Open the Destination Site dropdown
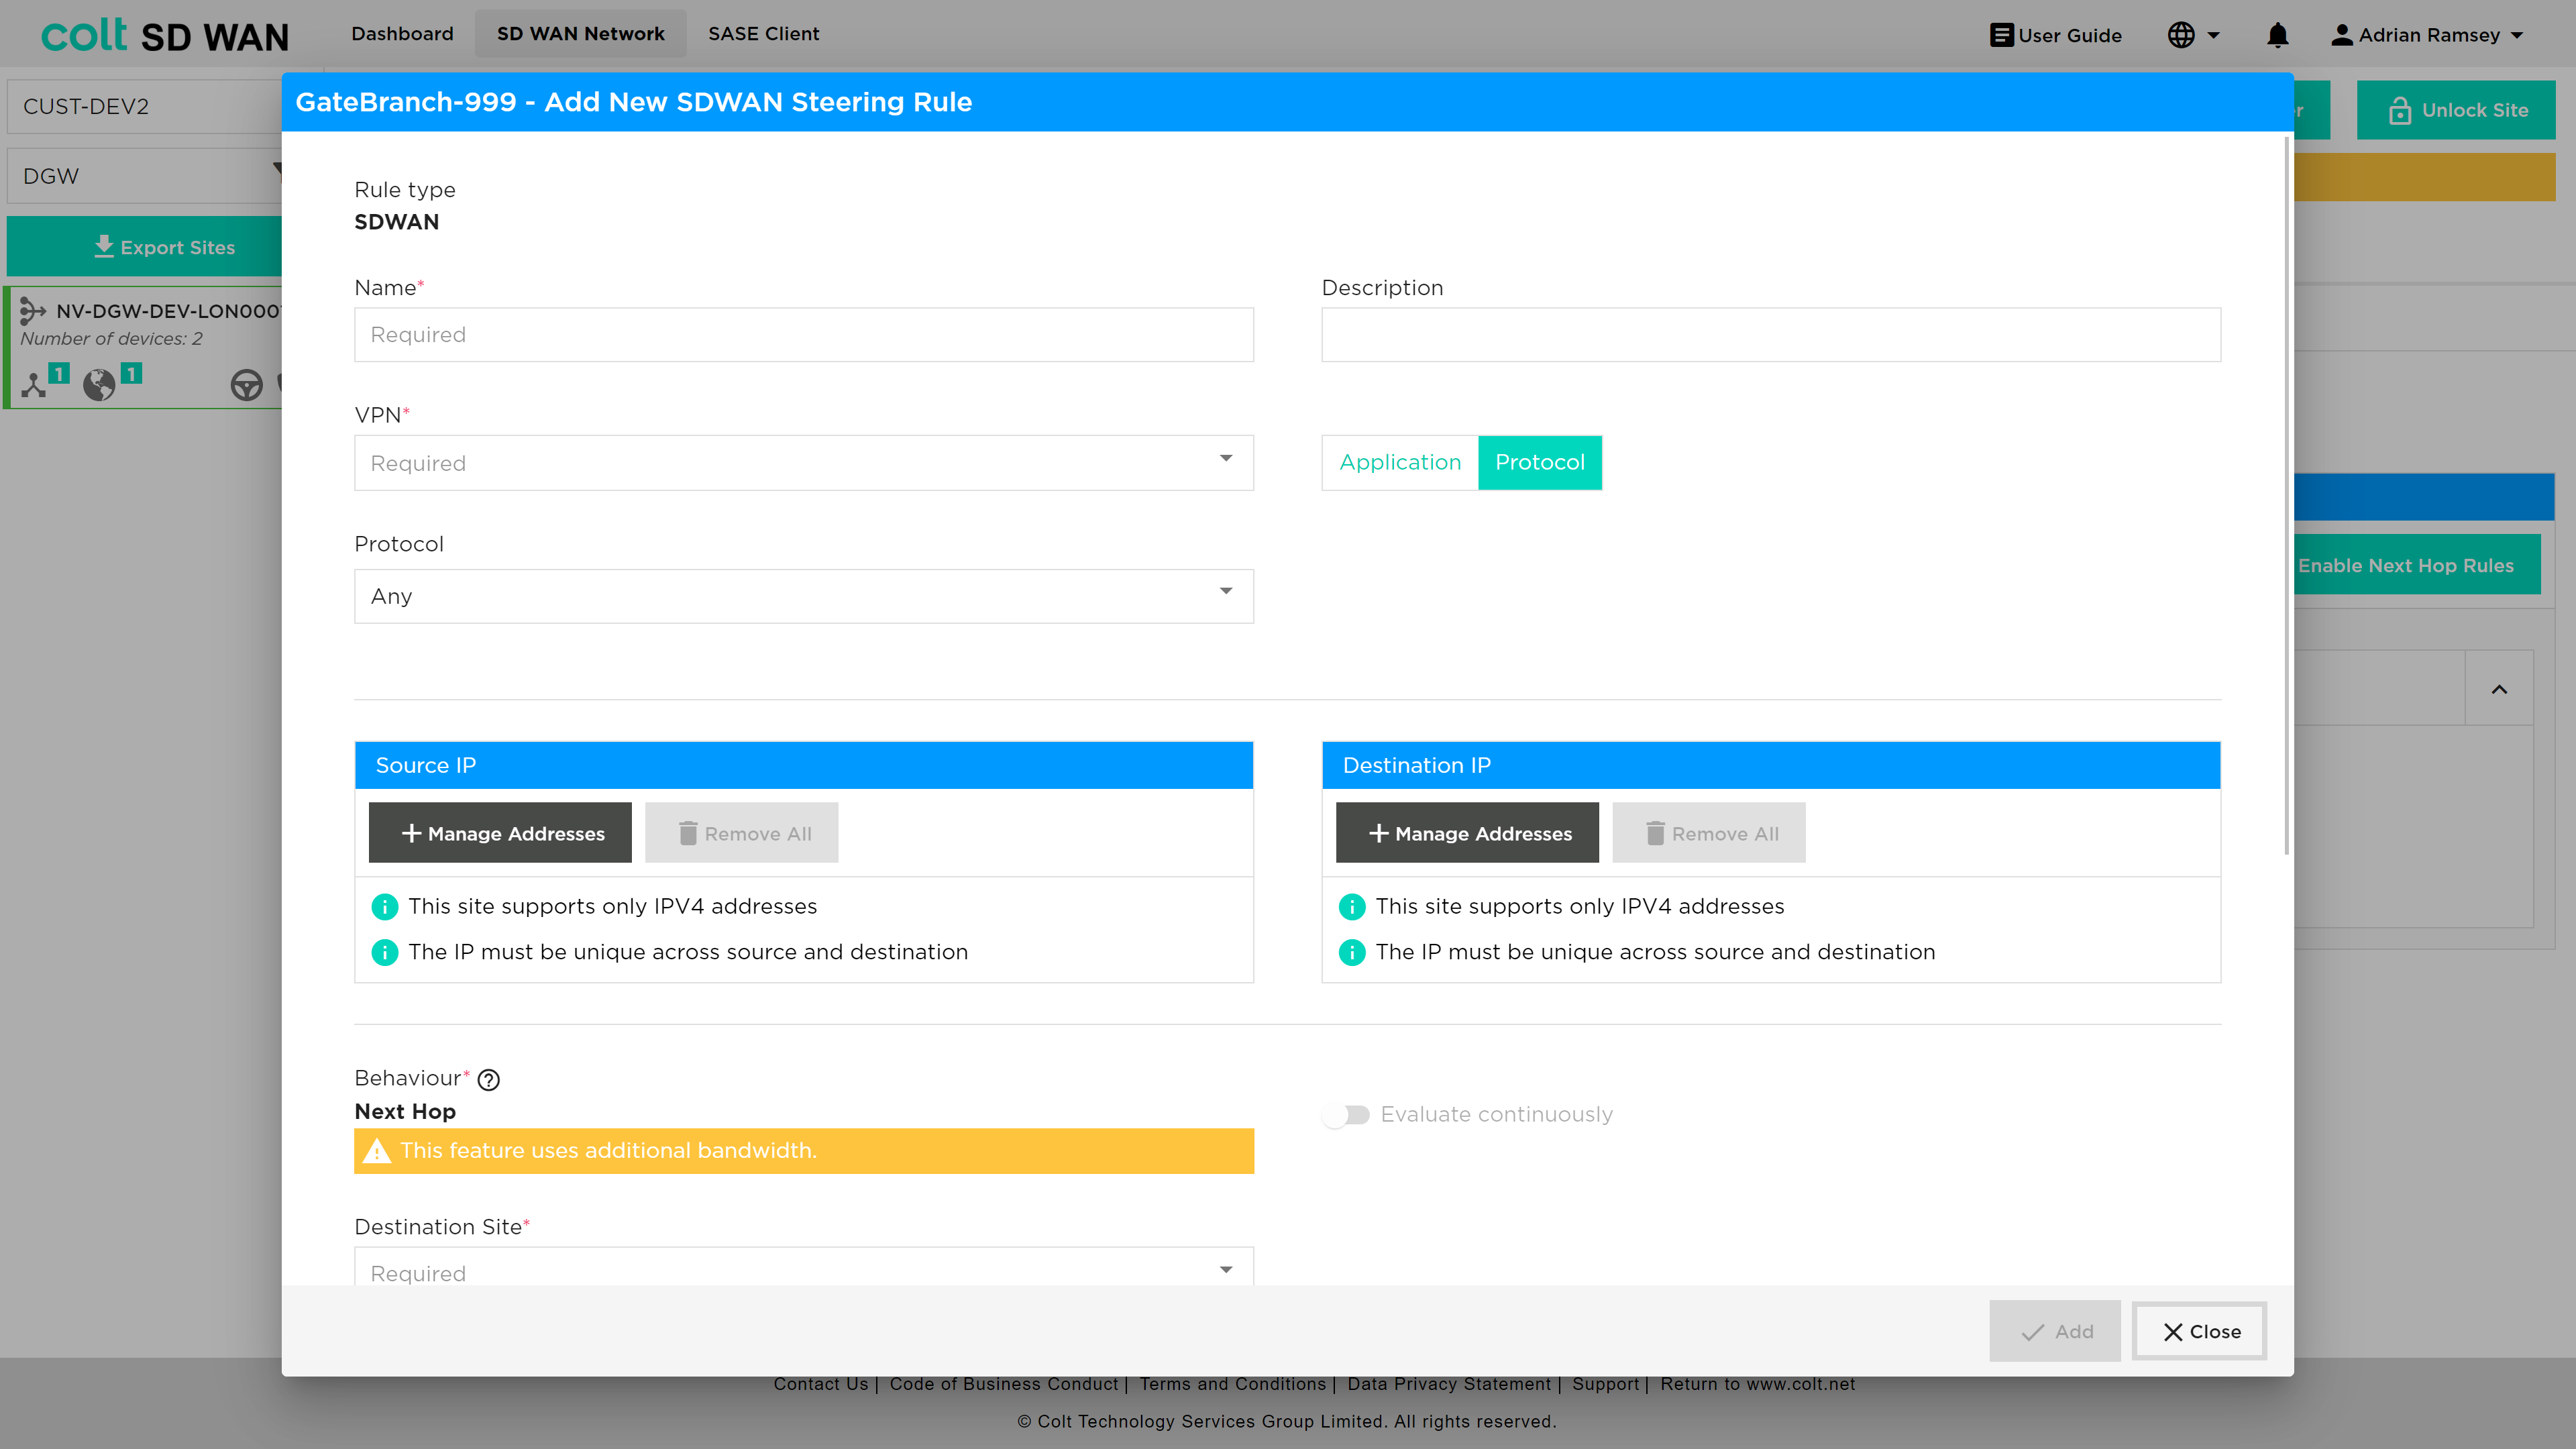Image resolution: width=2576 pixels, height=1449 pixels. pos(804,1267)
